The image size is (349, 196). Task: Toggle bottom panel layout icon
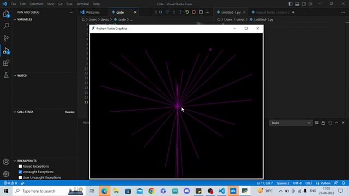click(x=297, y=4)
